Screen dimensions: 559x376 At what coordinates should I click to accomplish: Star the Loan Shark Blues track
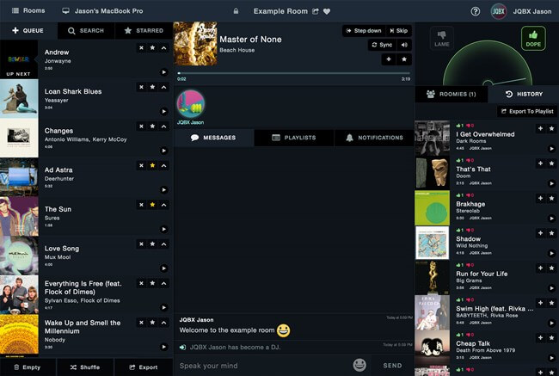152,87
